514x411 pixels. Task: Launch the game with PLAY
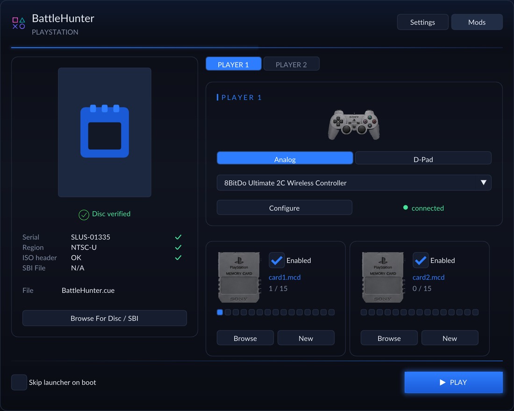454,382
